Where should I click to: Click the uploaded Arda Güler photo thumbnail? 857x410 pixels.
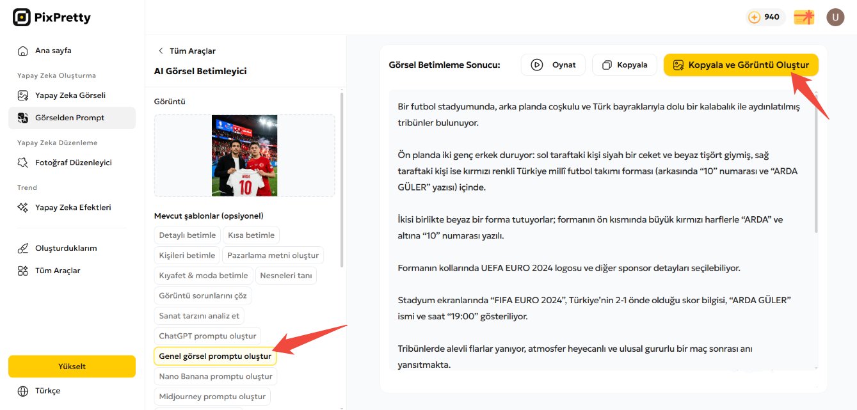pyautogui.click(x=244, y=155)
